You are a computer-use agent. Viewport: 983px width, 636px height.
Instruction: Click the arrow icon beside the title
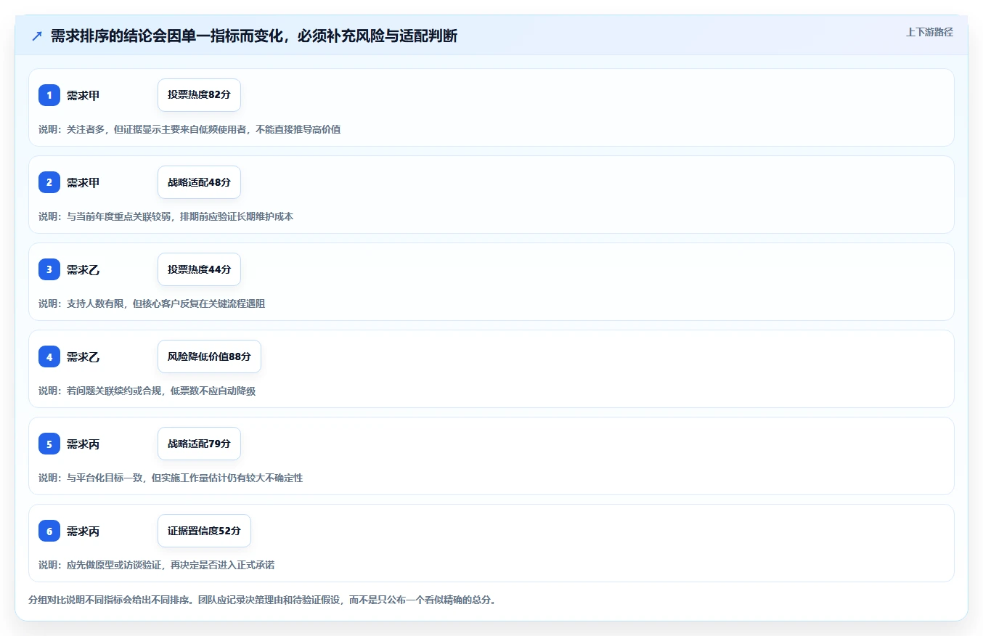[37, 36]
